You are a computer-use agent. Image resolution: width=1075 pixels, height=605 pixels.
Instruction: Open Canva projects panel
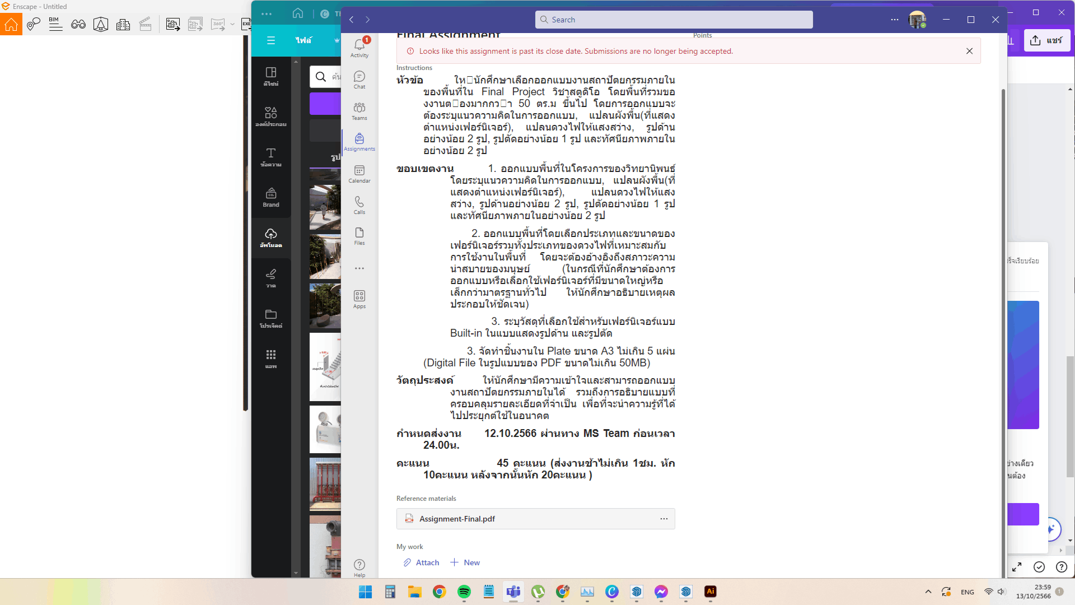271,319
